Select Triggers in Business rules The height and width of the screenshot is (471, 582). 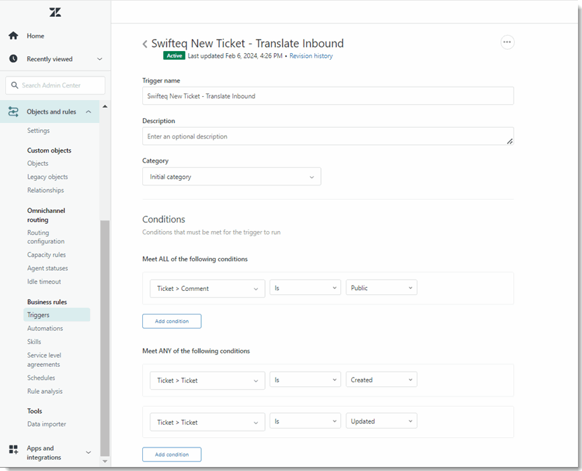pyautogui.click(x=57, y=315)
